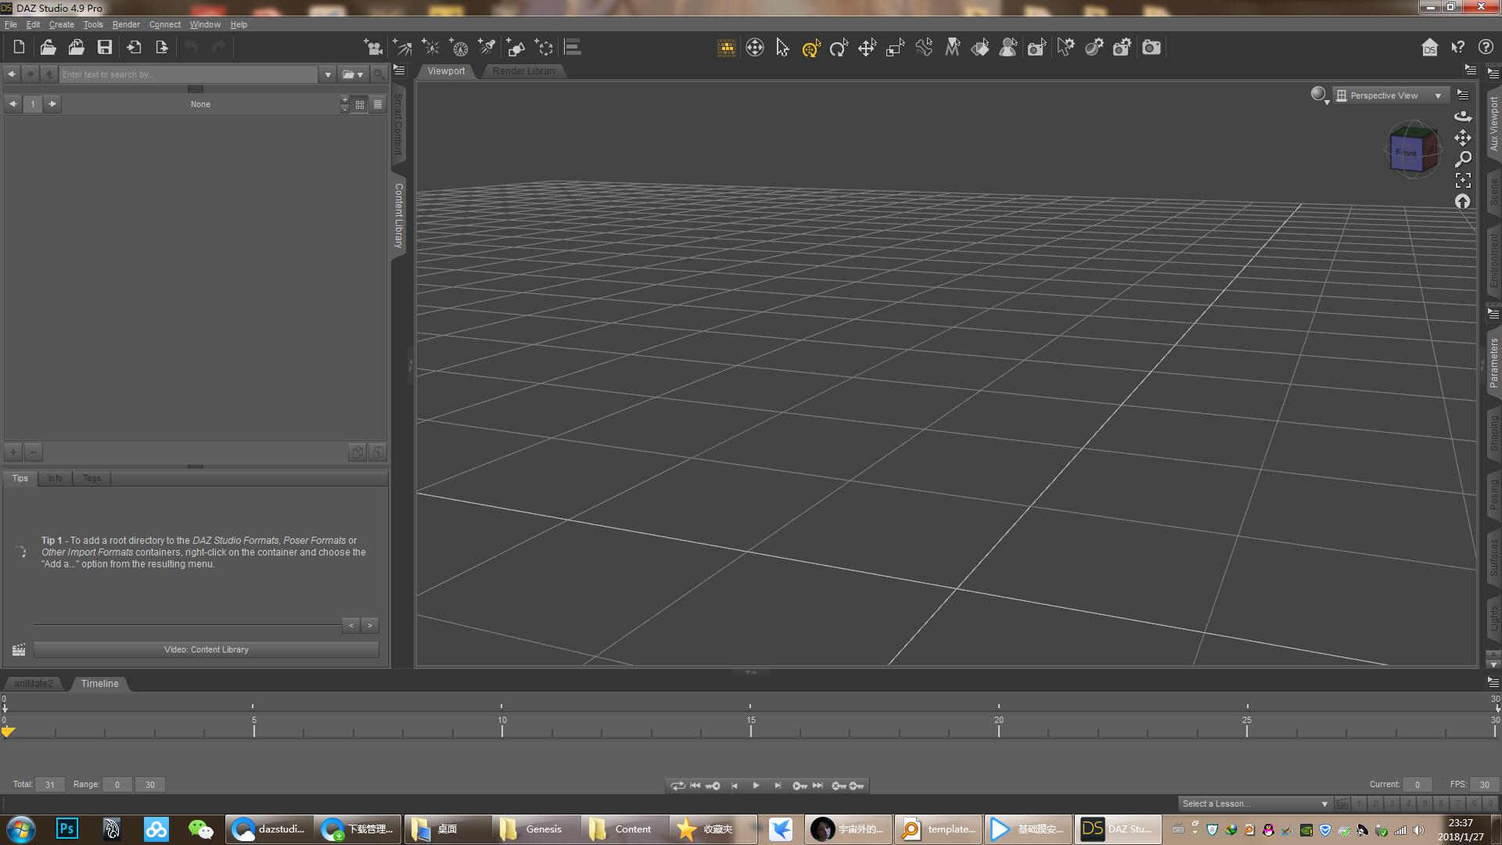This screenshot has width=1502, height=845.
Task: Open the Render menu
Action: point(126,24)
